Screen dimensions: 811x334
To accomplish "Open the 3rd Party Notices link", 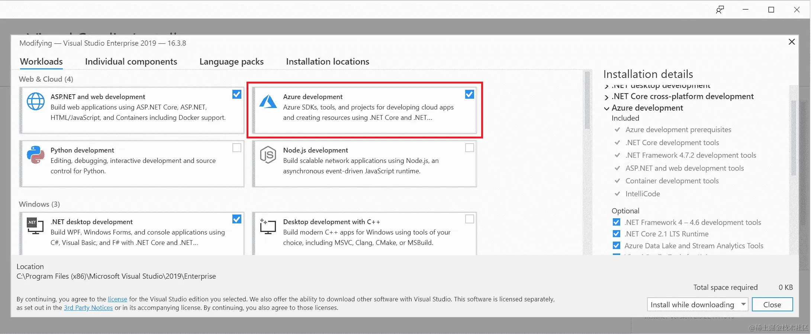I will coord(88,308).
